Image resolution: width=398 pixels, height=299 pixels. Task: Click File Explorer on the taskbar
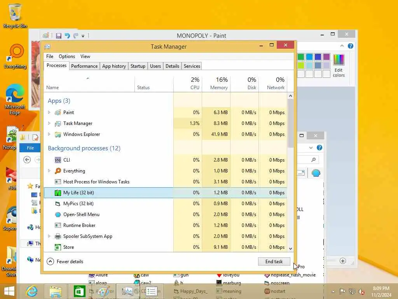pos(56,291)
